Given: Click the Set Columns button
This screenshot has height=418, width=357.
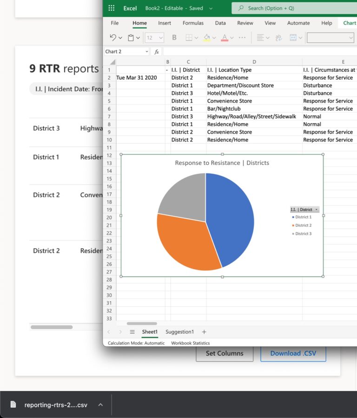Looking at the screenshot, I should 225,353.
